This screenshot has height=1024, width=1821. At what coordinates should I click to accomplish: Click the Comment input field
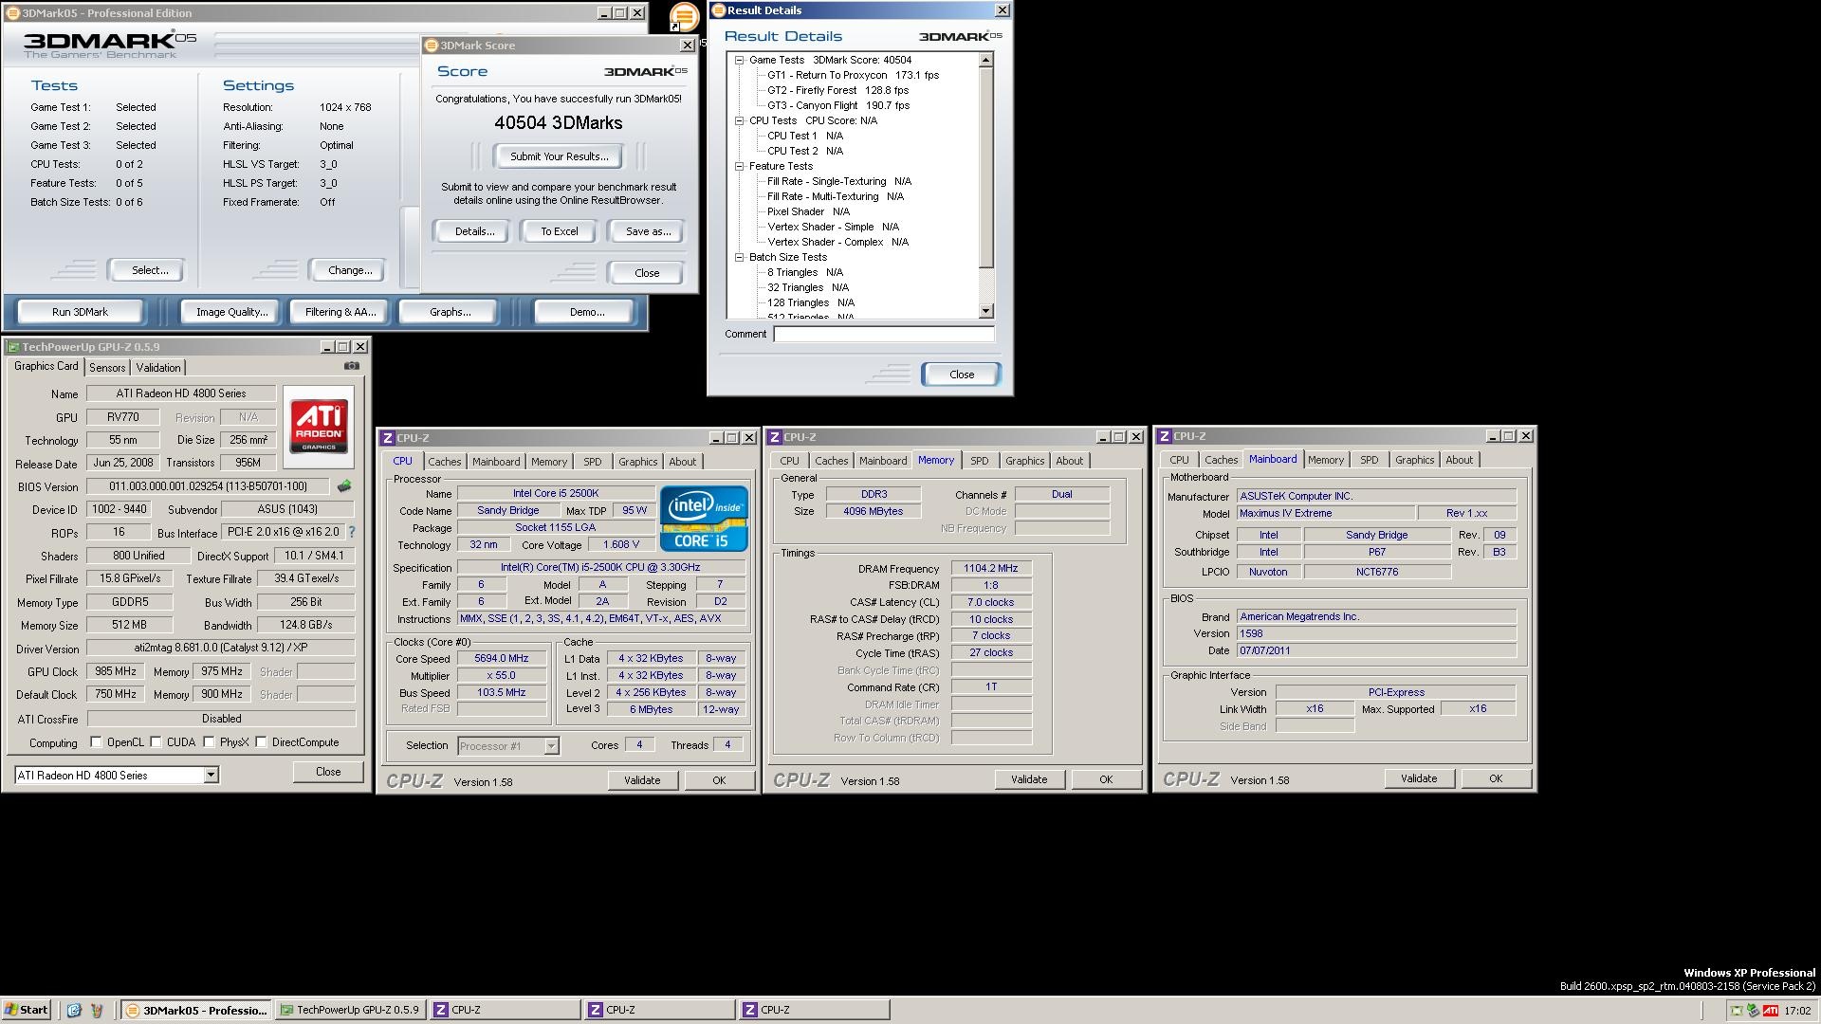883,334
